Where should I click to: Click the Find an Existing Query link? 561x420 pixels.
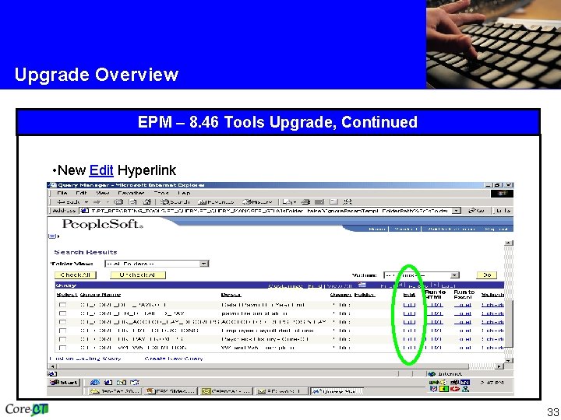[85, 359]
